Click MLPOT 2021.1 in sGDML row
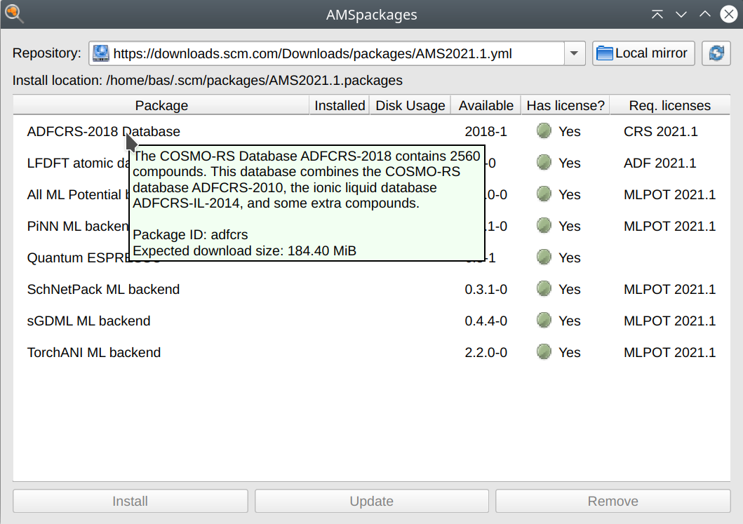Screen dimensions: 743x524 669,321
